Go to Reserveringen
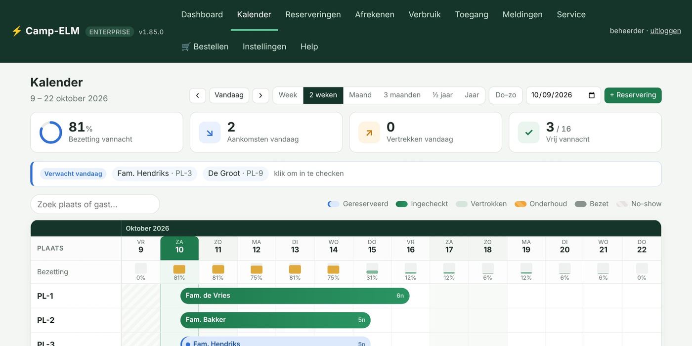 pos(313,14)
